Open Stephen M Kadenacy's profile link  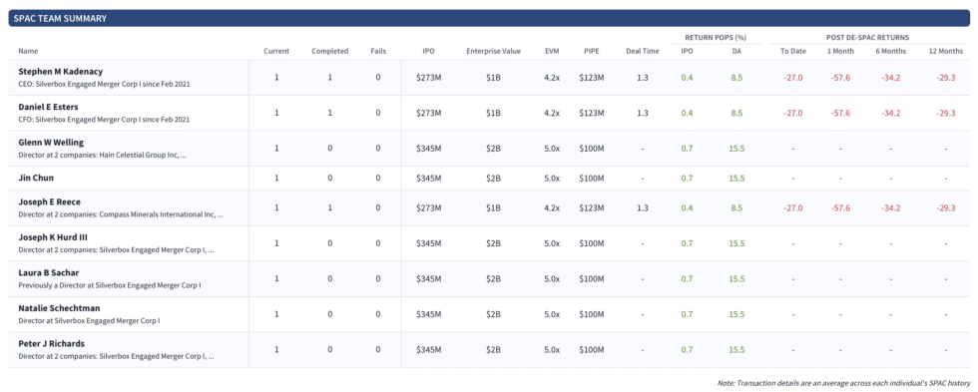tap(61, 72)
